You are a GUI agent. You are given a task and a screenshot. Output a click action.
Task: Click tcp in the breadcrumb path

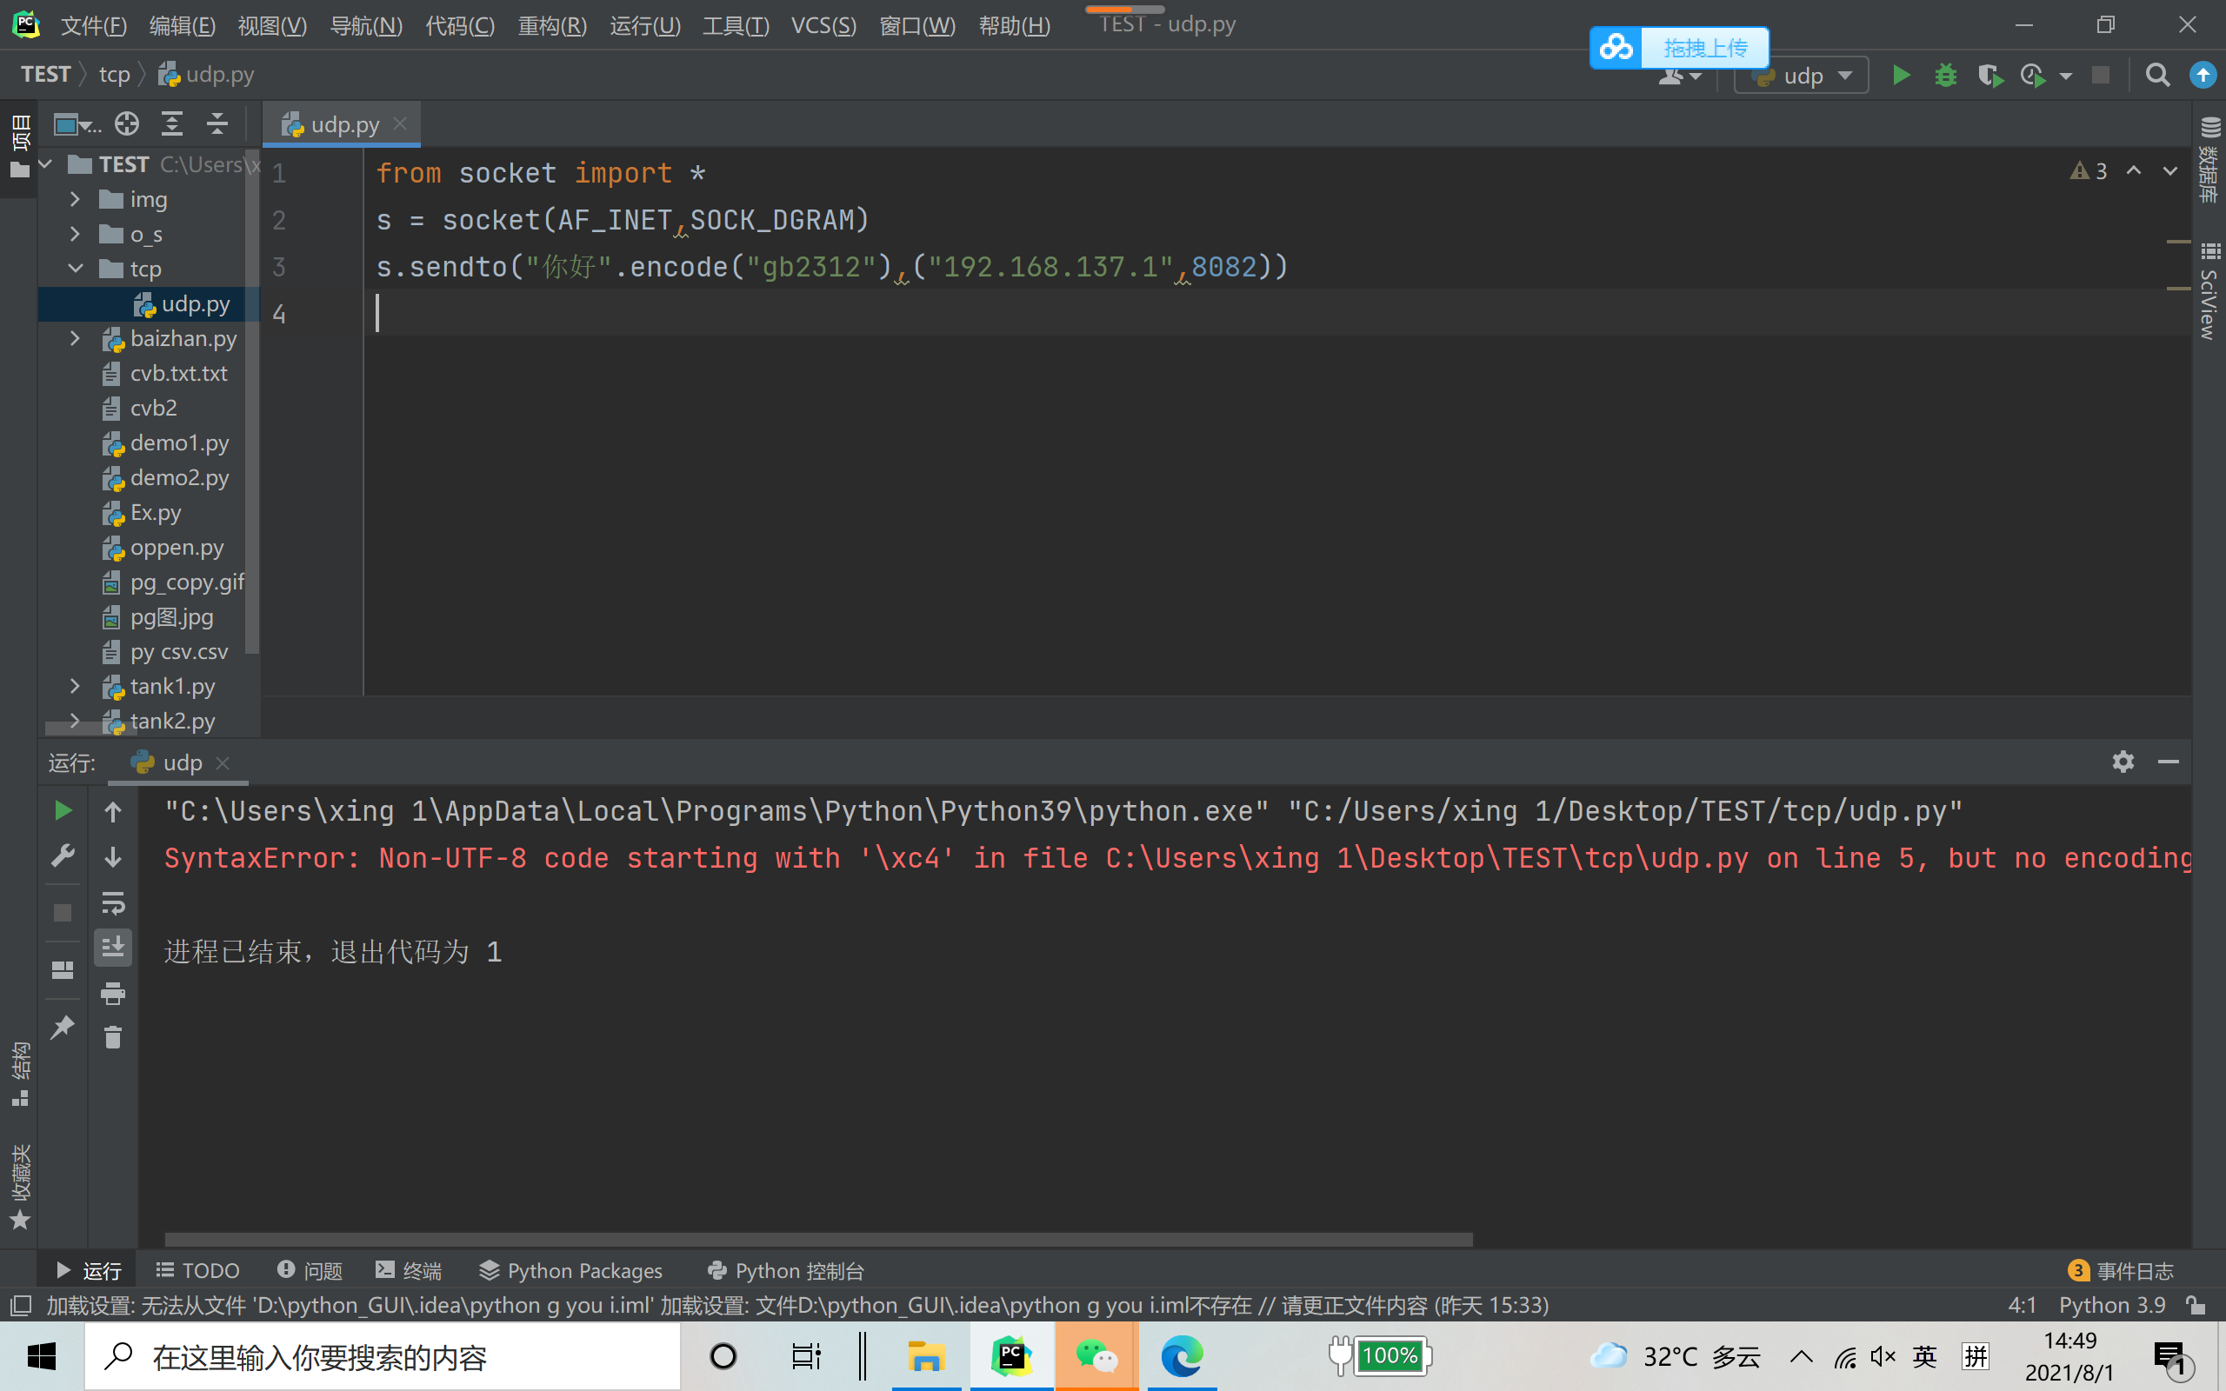tap(114, 75)
